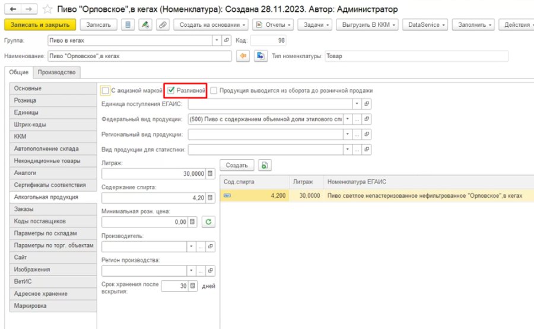Open the Розница section
This screenshot has height=329, width=534.
coord(53,100)
